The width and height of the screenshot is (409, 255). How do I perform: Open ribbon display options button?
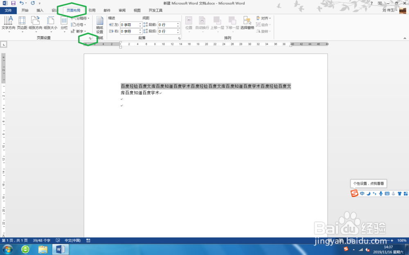[380, 3]
